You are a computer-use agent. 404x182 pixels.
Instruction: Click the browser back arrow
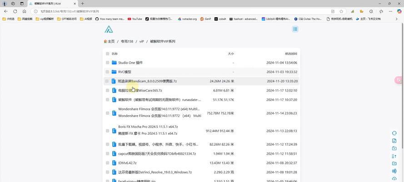click(x=5, y=11)
